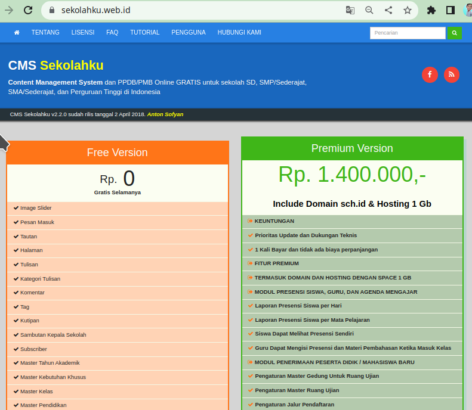
Task: Bookmark this page with star icon
Action: pyautogui.click(x=408, y=10)
